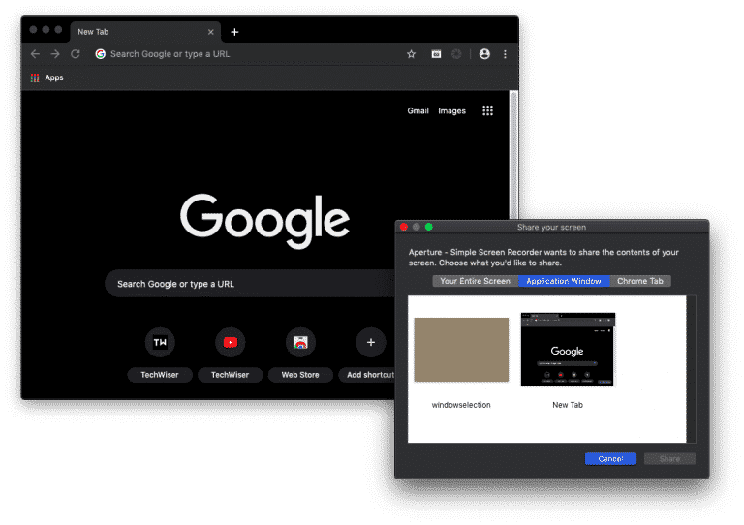Open the TechWiser shortcut with TW icon

160,342
